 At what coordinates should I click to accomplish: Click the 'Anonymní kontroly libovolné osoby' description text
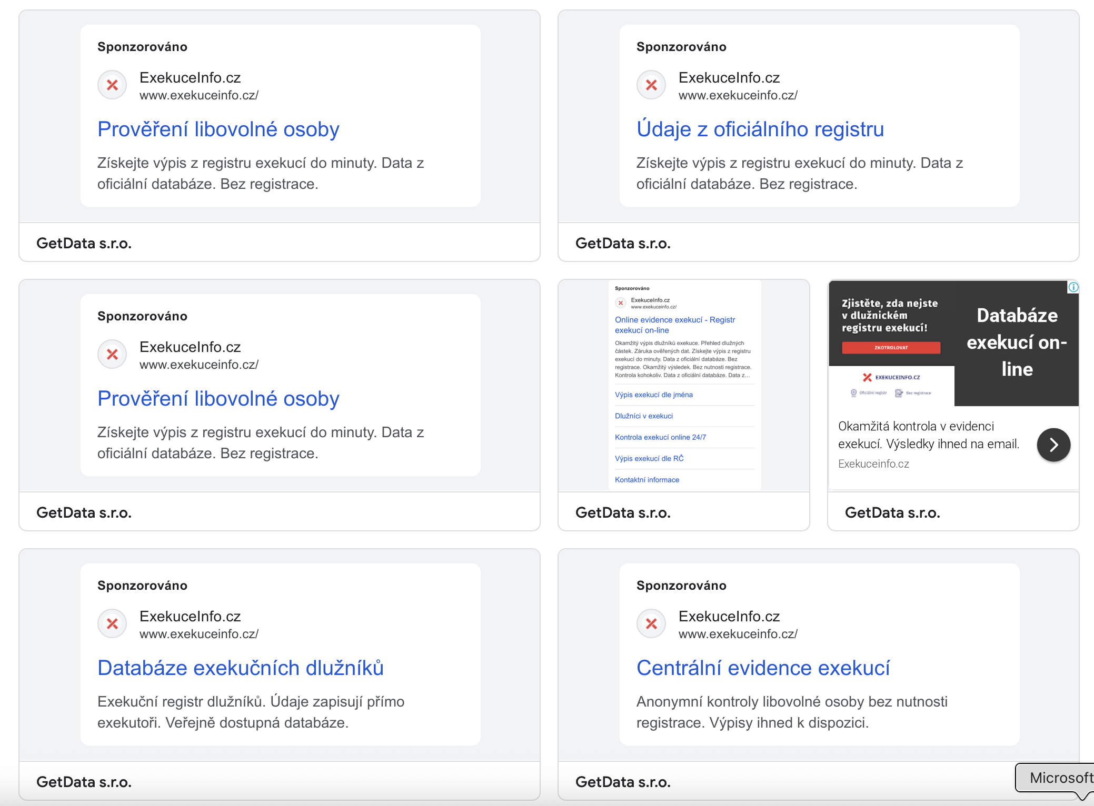(x=792, y=712)
